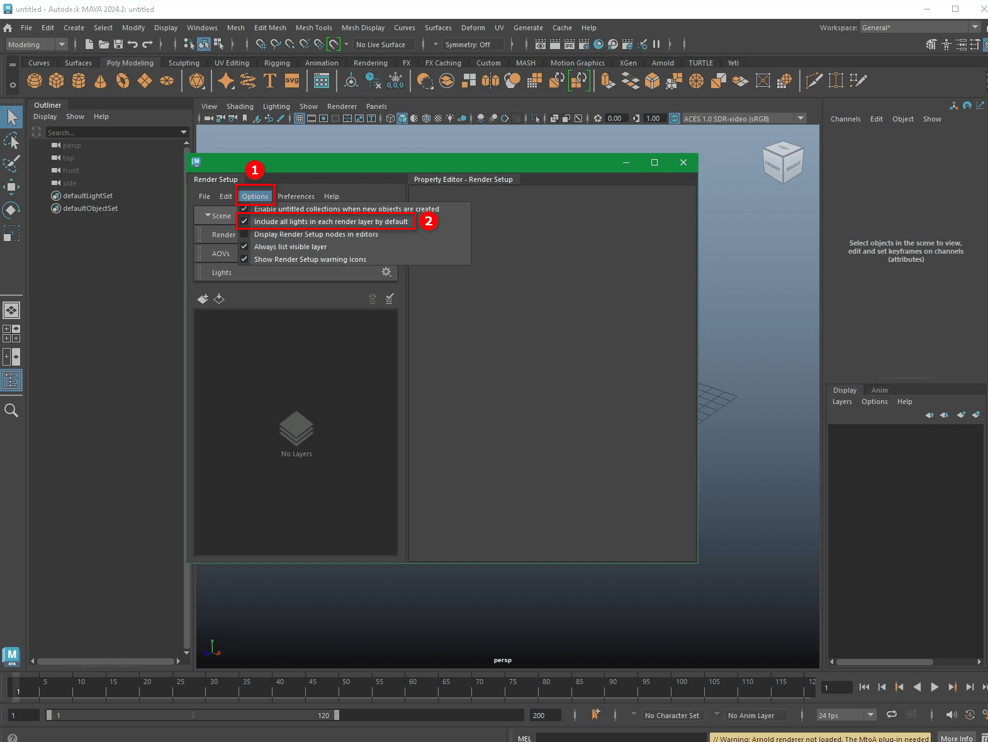988x742 pixels.
Task: Select the Type text tool shelf icon
Action: 269,81
